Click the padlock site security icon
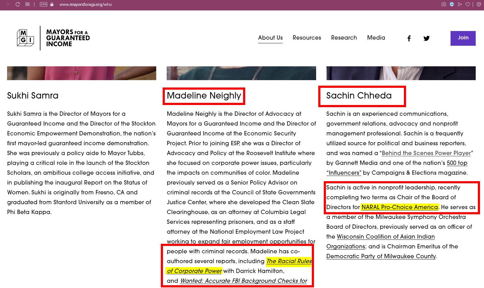Image resolution: width=484 pixels, height=288 pixels. (52, 4)
